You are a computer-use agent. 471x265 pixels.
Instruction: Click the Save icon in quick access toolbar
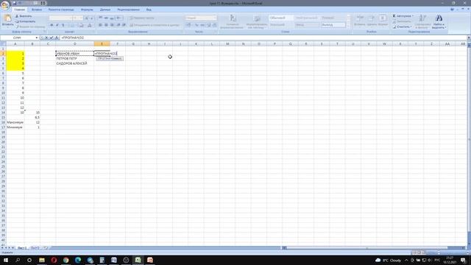pos(14,3)
